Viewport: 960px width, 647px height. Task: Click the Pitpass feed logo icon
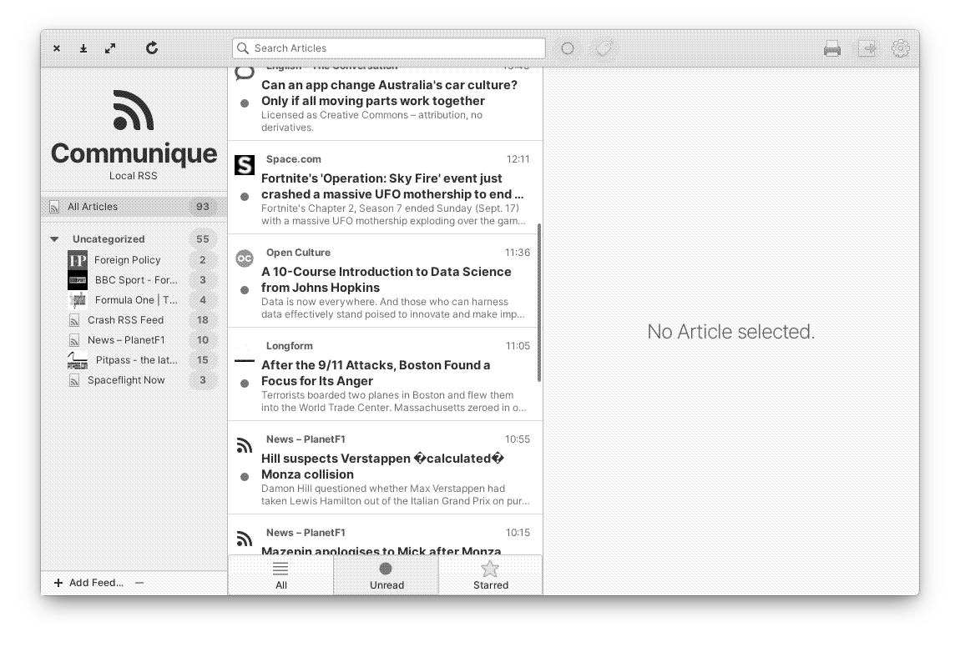click(x=77, y=360)
